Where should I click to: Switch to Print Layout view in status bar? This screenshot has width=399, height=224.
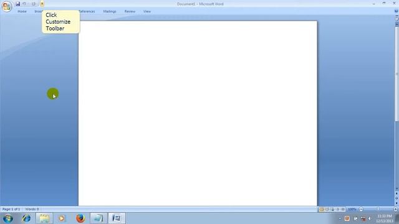[322, 209]
